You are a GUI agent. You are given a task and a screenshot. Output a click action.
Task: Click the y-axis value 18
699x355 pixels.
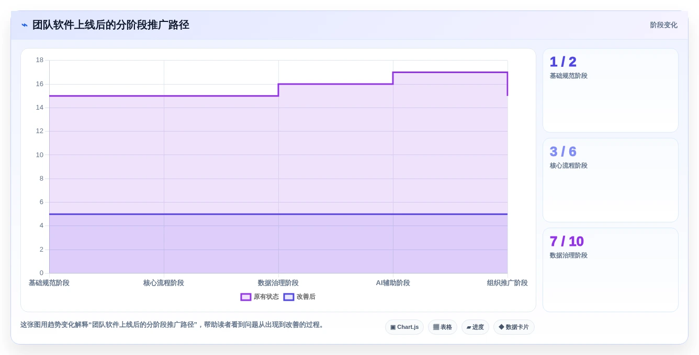(x=40, y=60)
